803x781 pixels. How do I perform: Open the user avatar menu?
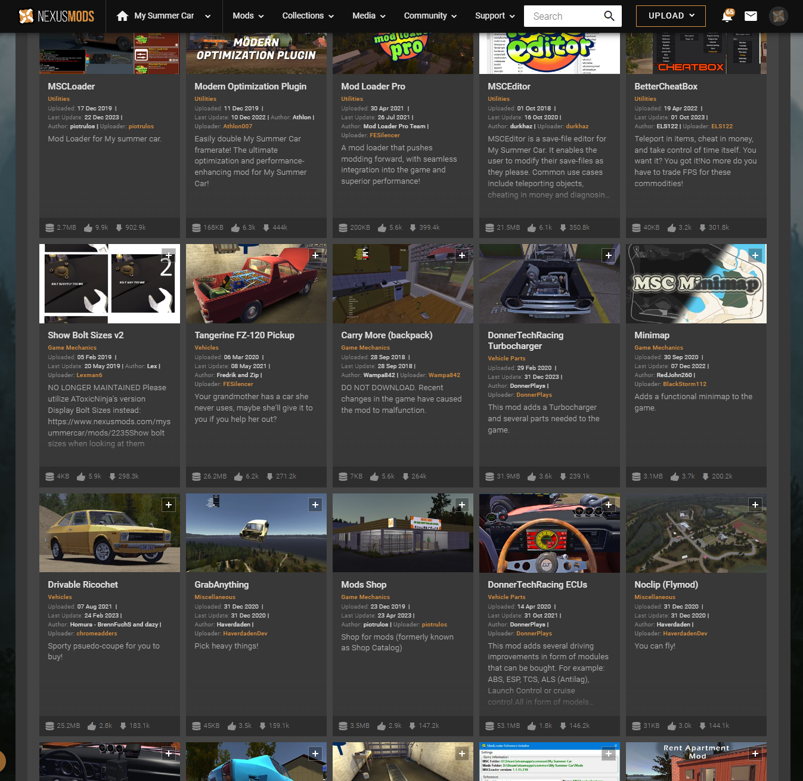click(x=778, y=16)
